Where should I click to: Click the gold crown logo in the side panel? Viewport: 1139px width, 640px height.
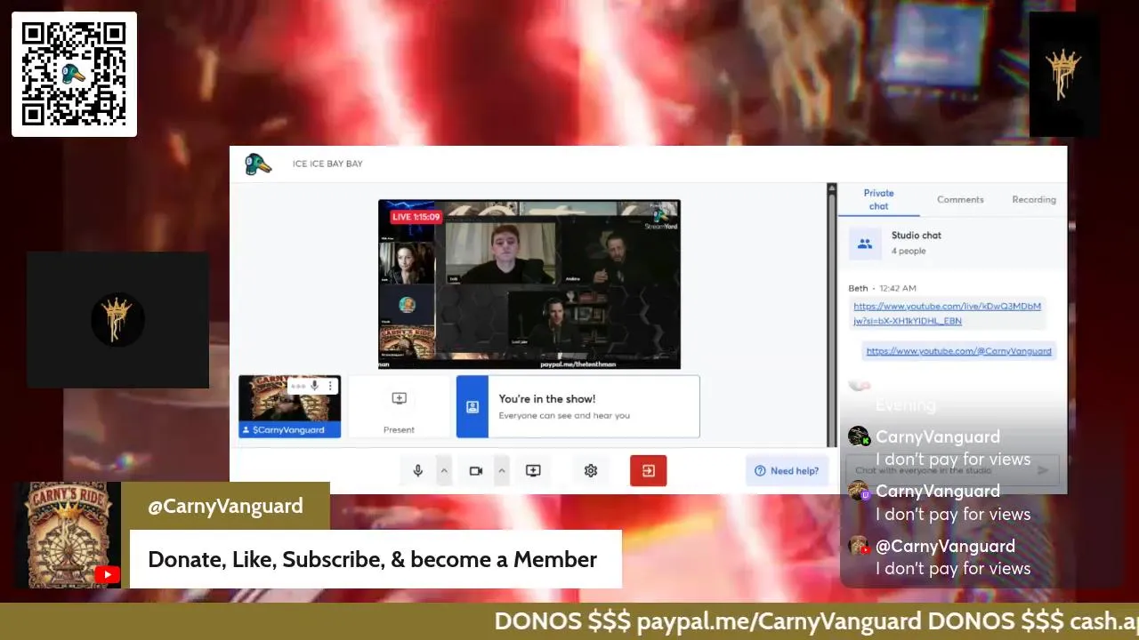pos(117,320)
